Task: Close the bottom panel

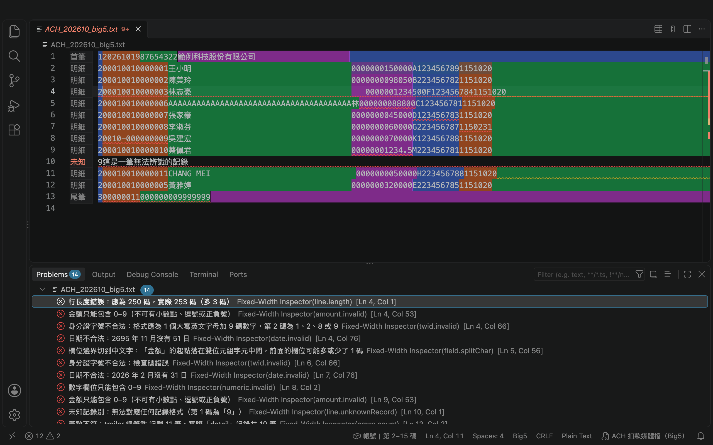Action: point(702,274)
